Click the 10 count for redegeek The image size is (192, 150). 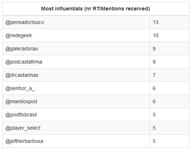coord(156,36)
